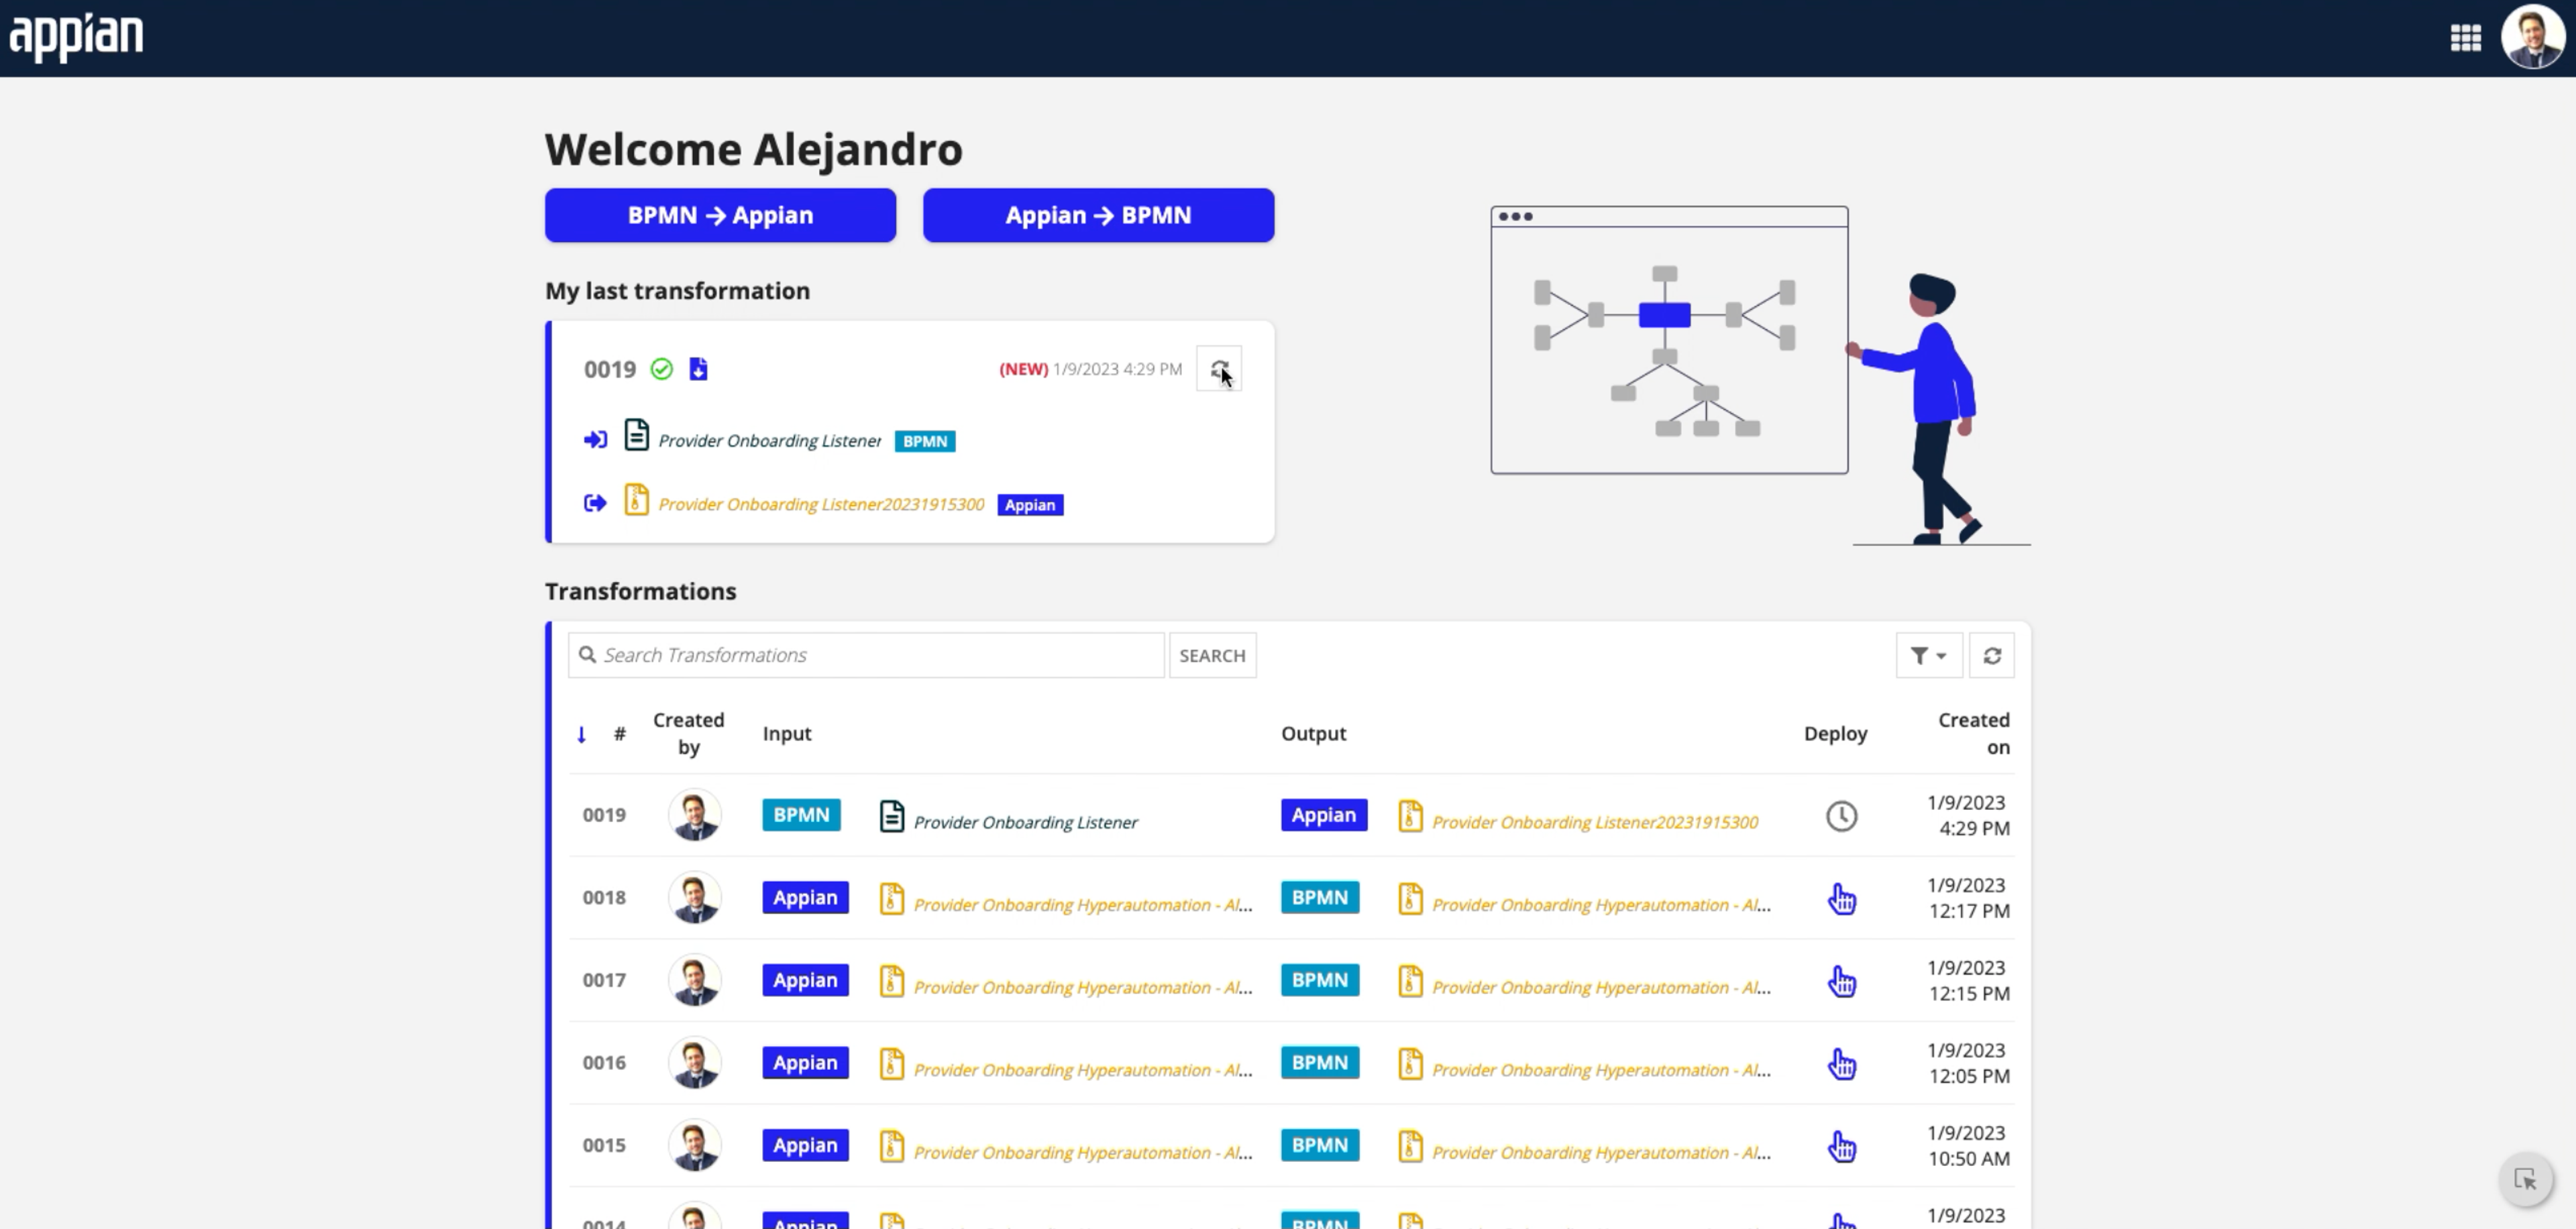Click the document icon in row 0019 input
The image size is (2576, 1229).
891,817
